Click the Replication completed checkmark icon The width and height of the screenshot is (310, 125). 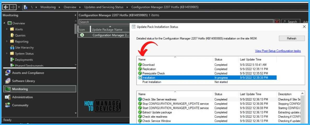[x=140, y=69]
